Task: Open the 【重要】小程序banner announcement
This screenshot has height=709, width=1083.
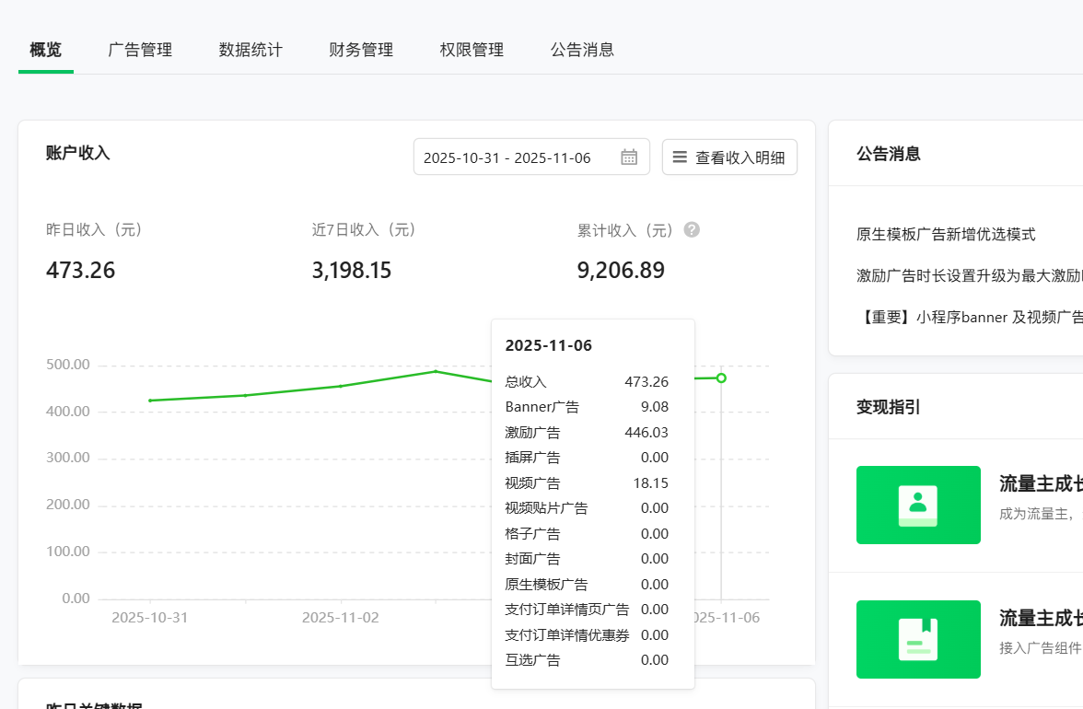Action: coord(970,318)
